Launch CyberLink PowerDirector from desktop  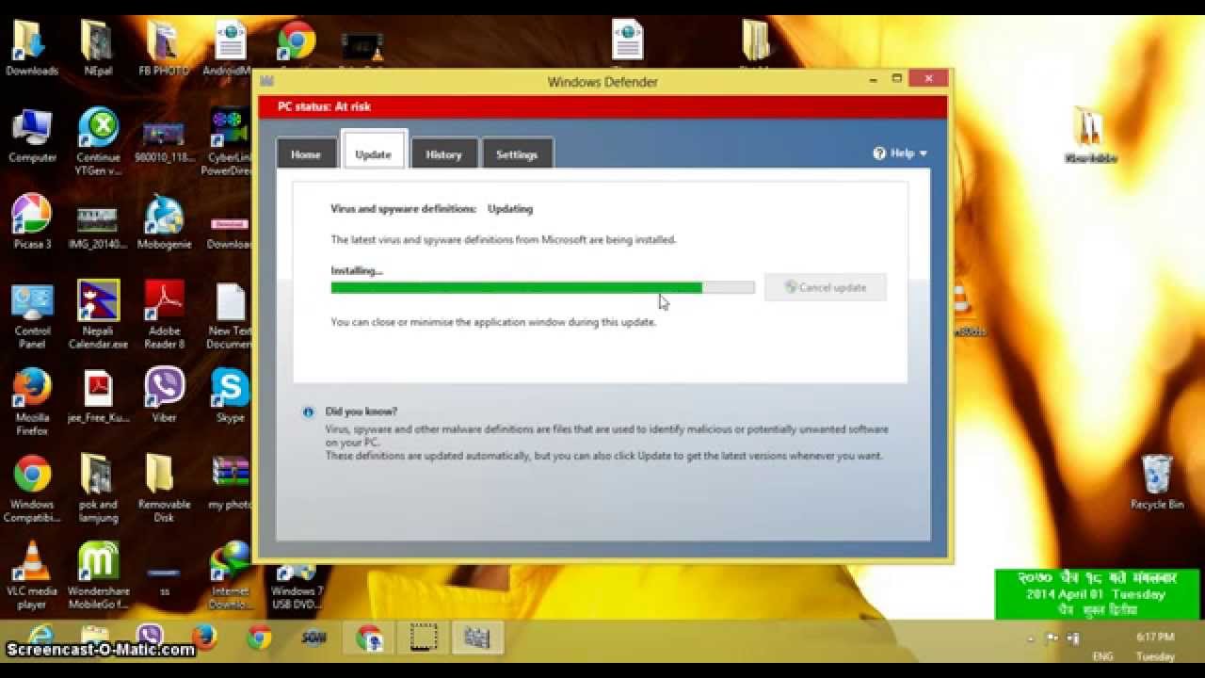tap(230, 141)
